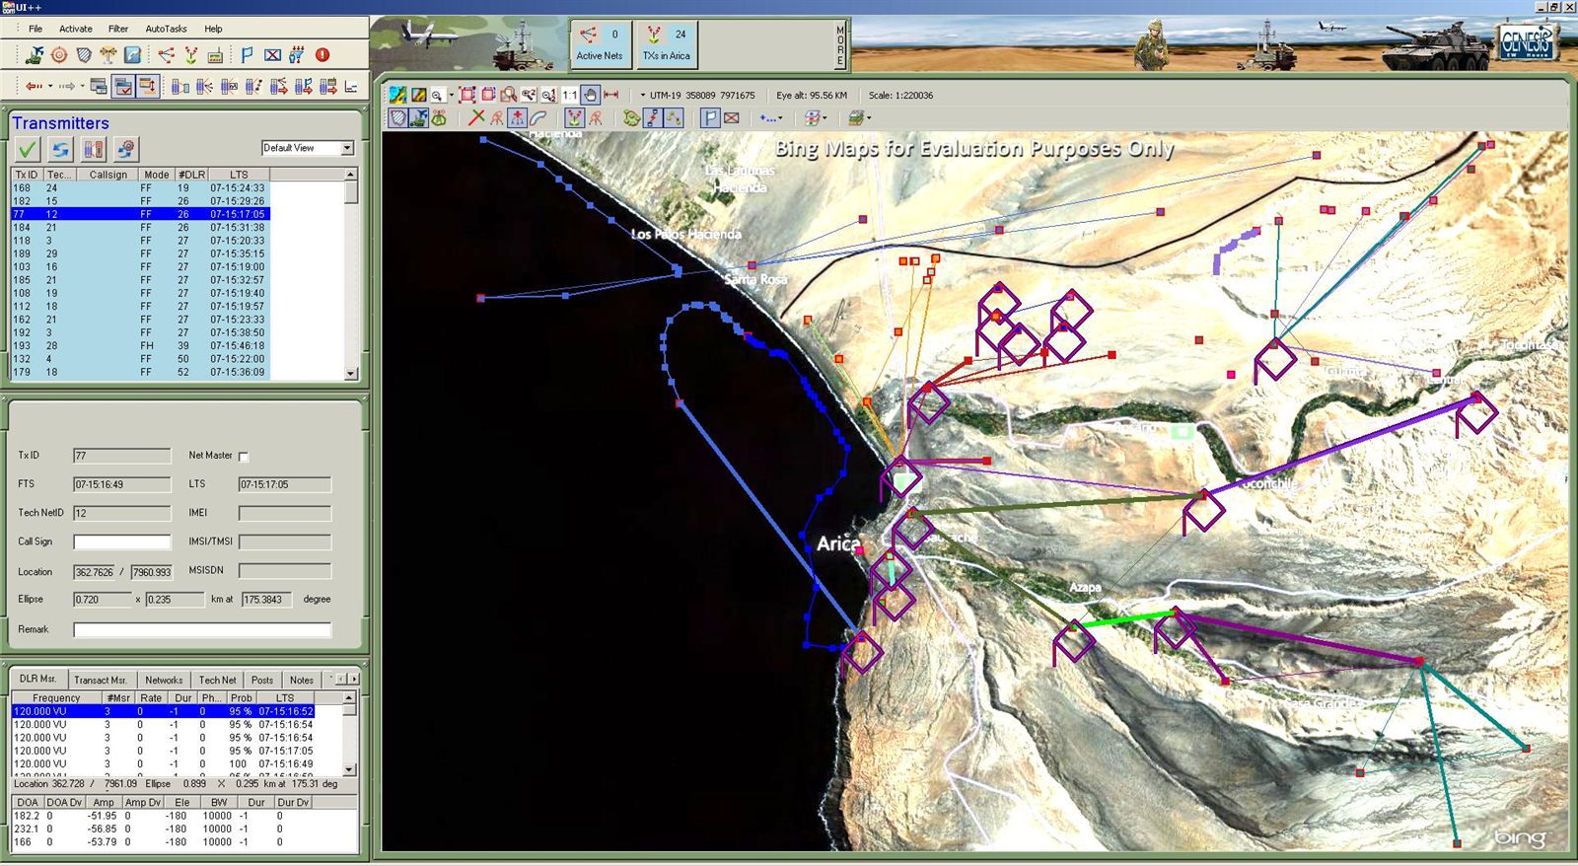Viewport: 1578px width, 866px height.
Task: Click the Transmitters list scroll-down arrow
Action: click(x=351, y=374)
